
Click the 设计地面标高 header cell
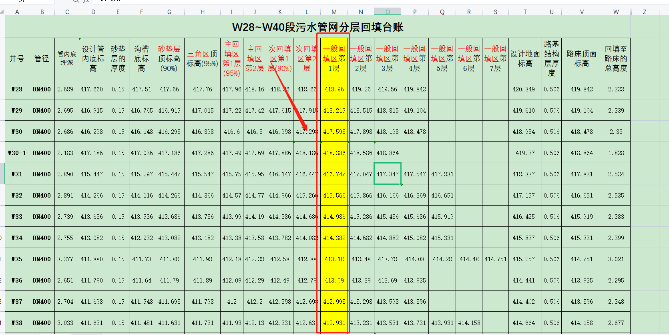pos(525,58)
